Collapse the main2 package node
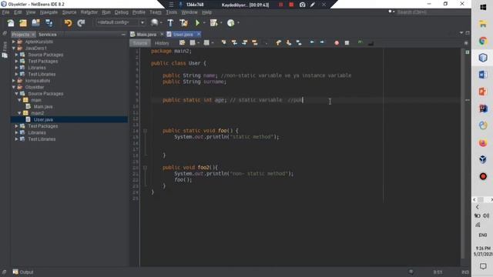Viewport: 493px width, 277px height. (19, 113)
